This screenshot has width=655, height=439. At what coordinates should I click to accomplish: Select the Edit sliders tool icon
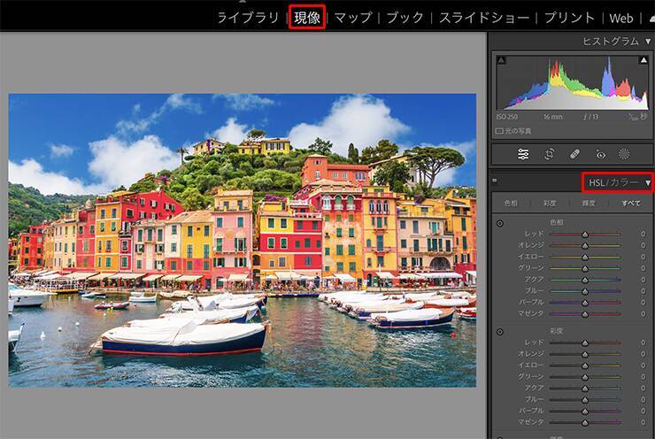pos(523,154)
